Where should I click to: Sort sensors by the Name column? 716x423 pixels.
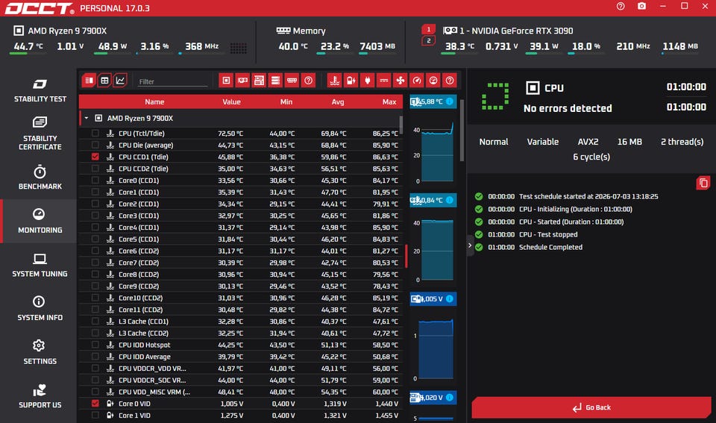pos(154,102)
